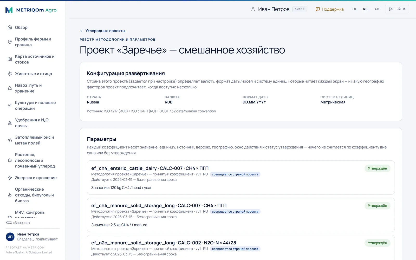Image resolution: width=416 pixels, height=260 pixels.
Task: Click КФХ «Заречье» farm label
Action: (18, 223)
